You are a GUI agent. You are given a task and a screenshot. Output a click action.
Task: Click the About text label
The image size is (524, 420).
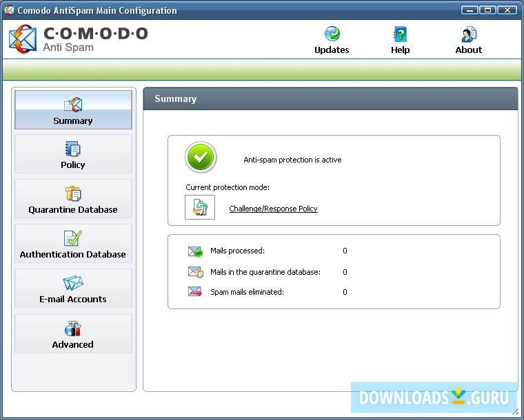(469, 50)
